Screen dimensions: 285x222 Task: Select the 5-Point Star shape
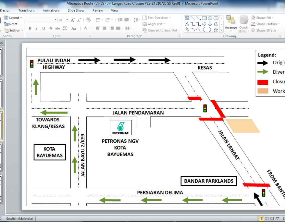216,30
